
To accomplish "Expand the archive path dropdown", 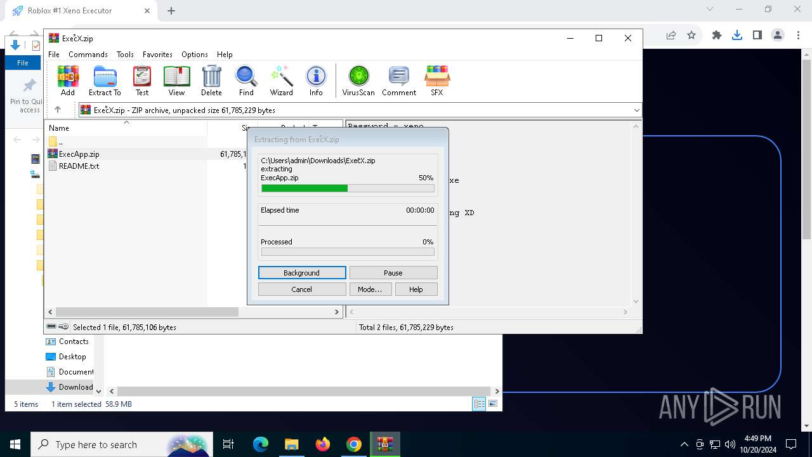I will pyautogui.click(x=636, y=110).
